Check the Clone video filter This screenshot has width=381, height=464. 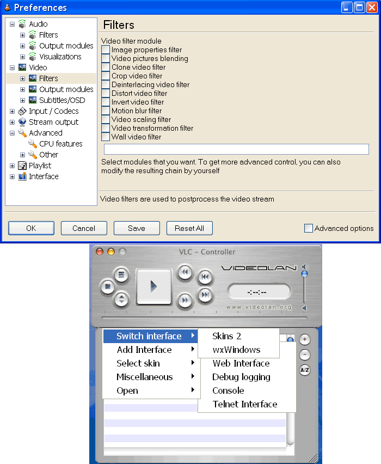(106, 67)
